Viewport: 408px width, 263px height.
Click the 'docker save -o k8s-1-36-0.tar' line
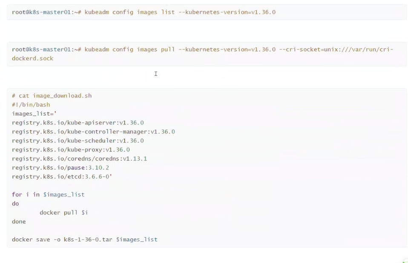click(x=85, y=240)
